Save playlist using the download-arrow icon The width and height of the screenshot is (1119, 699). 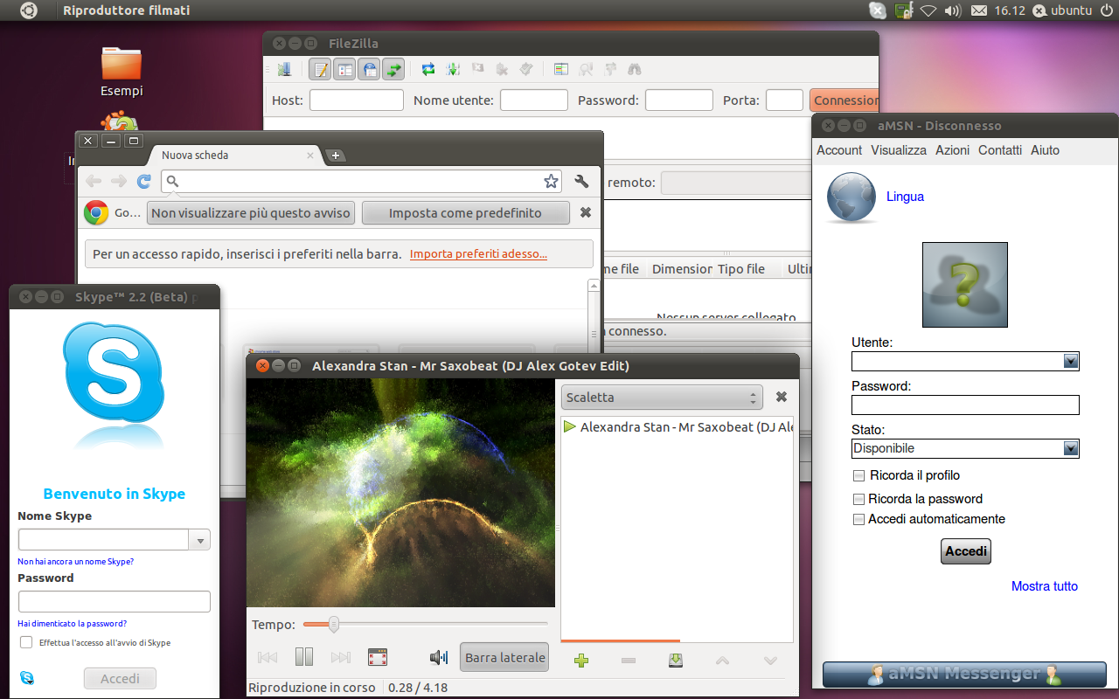675,661
